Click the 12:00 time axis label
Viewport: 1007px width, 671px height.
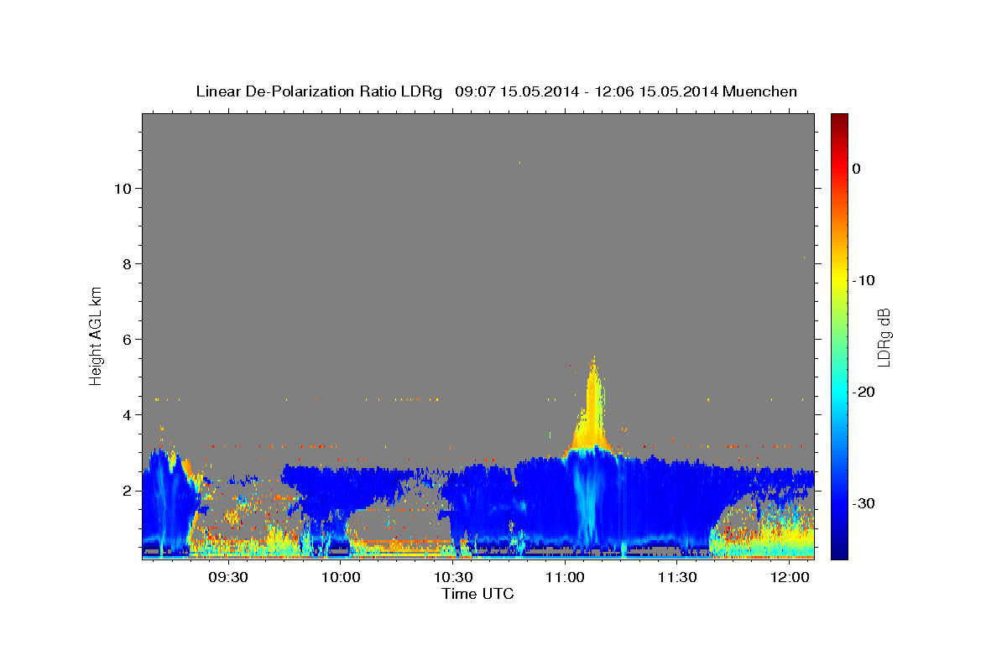790,577
